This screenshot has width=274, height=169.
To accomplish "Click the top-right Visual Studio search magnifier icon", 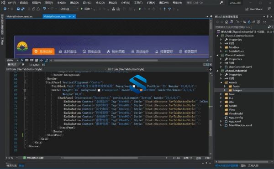I will coord(221,3).
